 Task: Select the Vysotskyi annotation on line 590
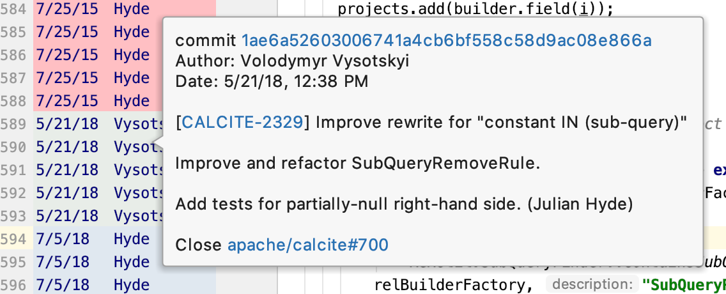pos(139,147)
